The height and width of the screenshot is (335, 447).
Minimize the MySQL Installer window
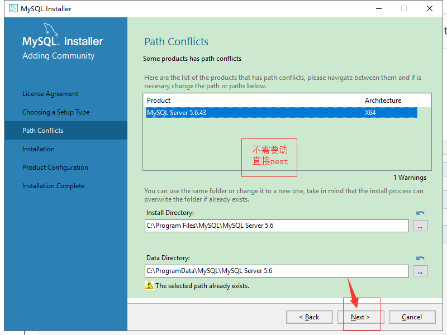click(x=379, y=8)
